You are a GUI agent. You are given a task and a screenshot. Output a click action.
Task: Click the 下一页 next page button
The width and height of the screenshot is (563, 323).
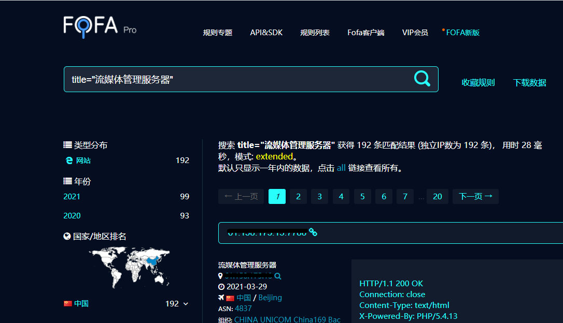(x=475, y=197)
